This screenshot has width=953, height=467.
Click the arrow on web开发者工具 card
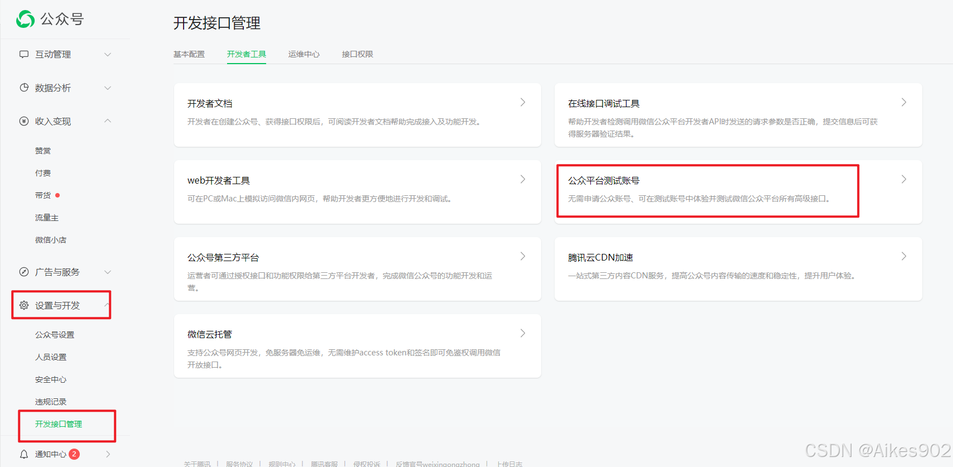(x=523, y=179)
